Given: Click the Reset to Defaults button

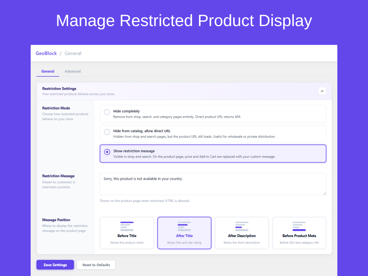Looking at the screenshot, I should click(96, 265).
